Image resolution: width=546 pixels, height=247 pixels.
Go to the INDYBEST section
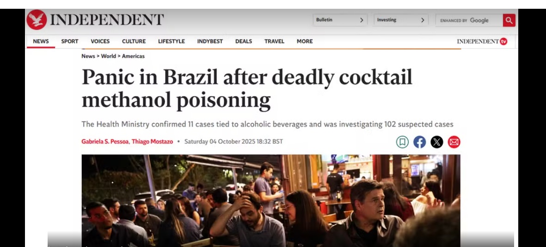[x=210, y=42]
